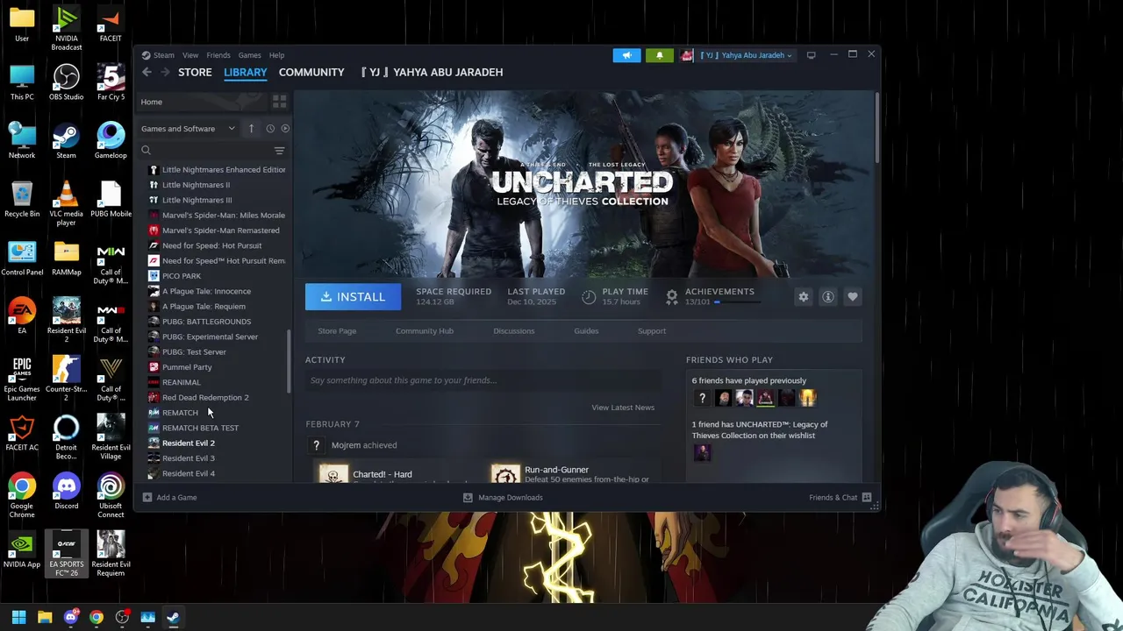Open Discord taskbar icon
Viewport: 1123px width, 631px height.
click(x=70, y=617)
